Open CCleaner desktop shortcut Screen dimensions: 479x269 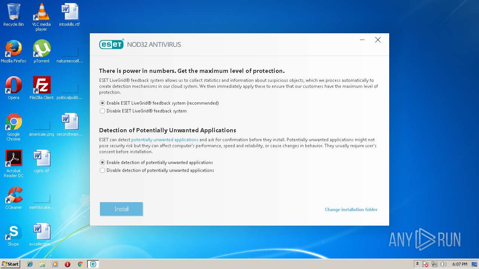click(13, 198)
